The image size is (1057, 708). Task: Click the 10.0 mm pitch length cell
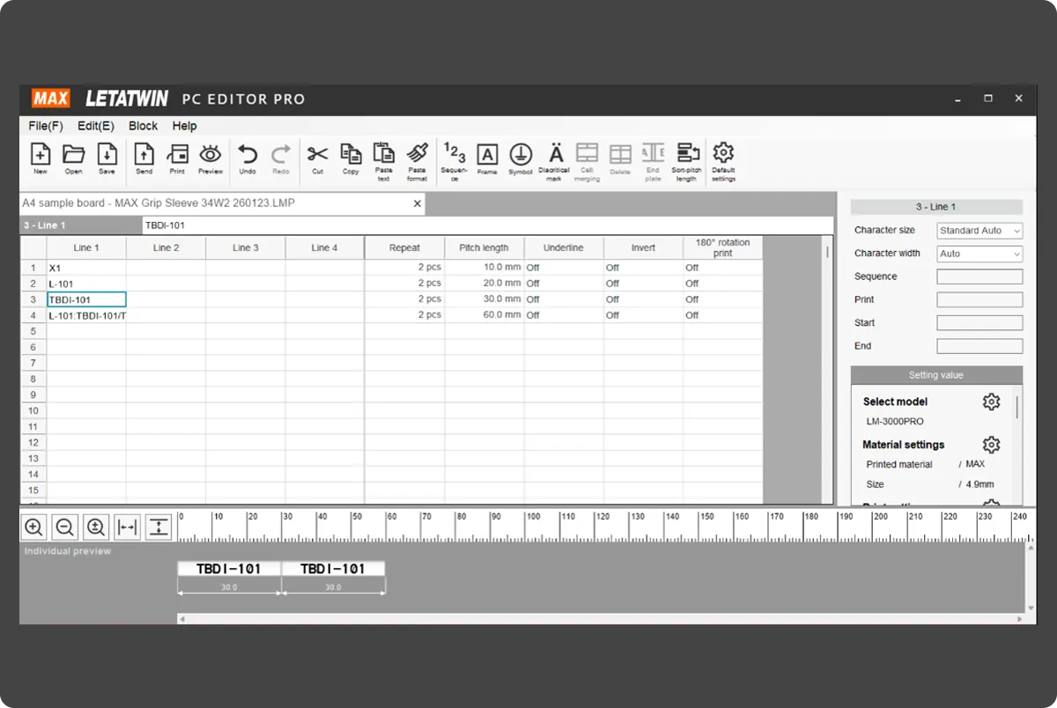tap(484, 268)
